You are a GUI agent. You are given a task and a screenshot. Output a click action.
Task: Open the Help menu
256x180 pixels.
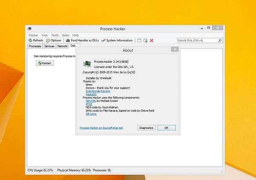tap(76, 35)
